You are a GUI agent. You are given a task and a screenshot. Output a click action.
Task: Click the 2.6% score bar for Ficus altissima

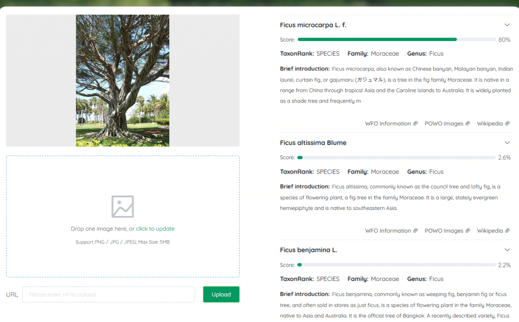[396, 157]
